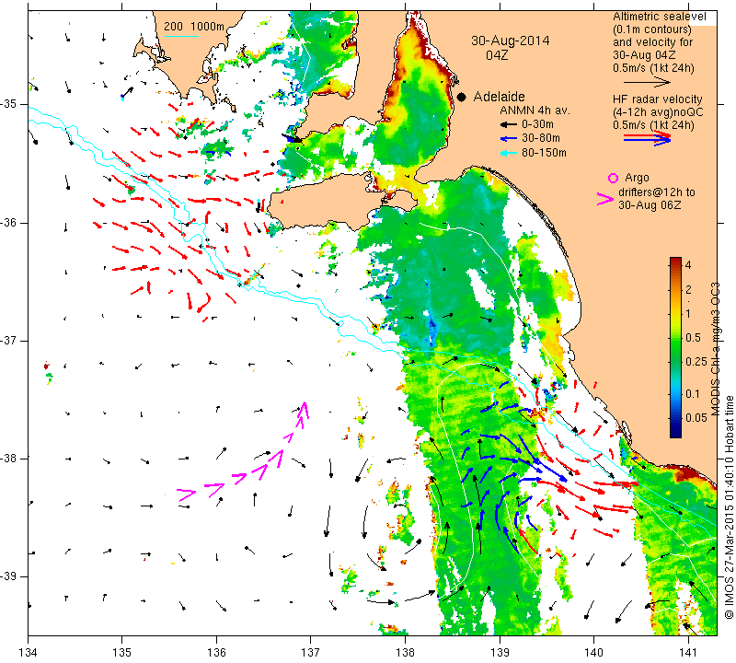736x663 pixels.
Task: Click the 'drifters@12h to' legend text
Action: coord(656,192)
